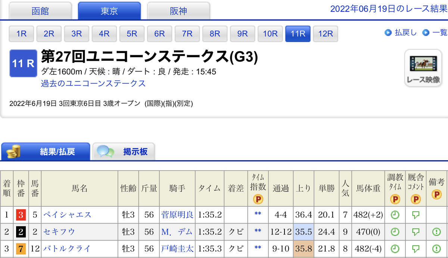Go to race 5R
Viewport: 448px width, 258px height.
132,34
